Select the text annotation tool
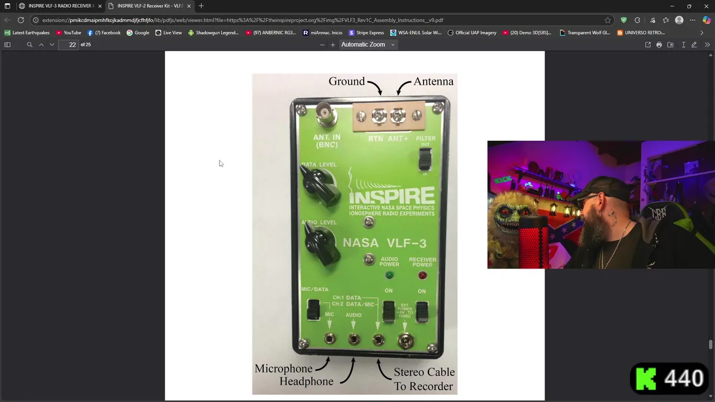This screenshot has height=402, width=715. click(x=683, y=45)
